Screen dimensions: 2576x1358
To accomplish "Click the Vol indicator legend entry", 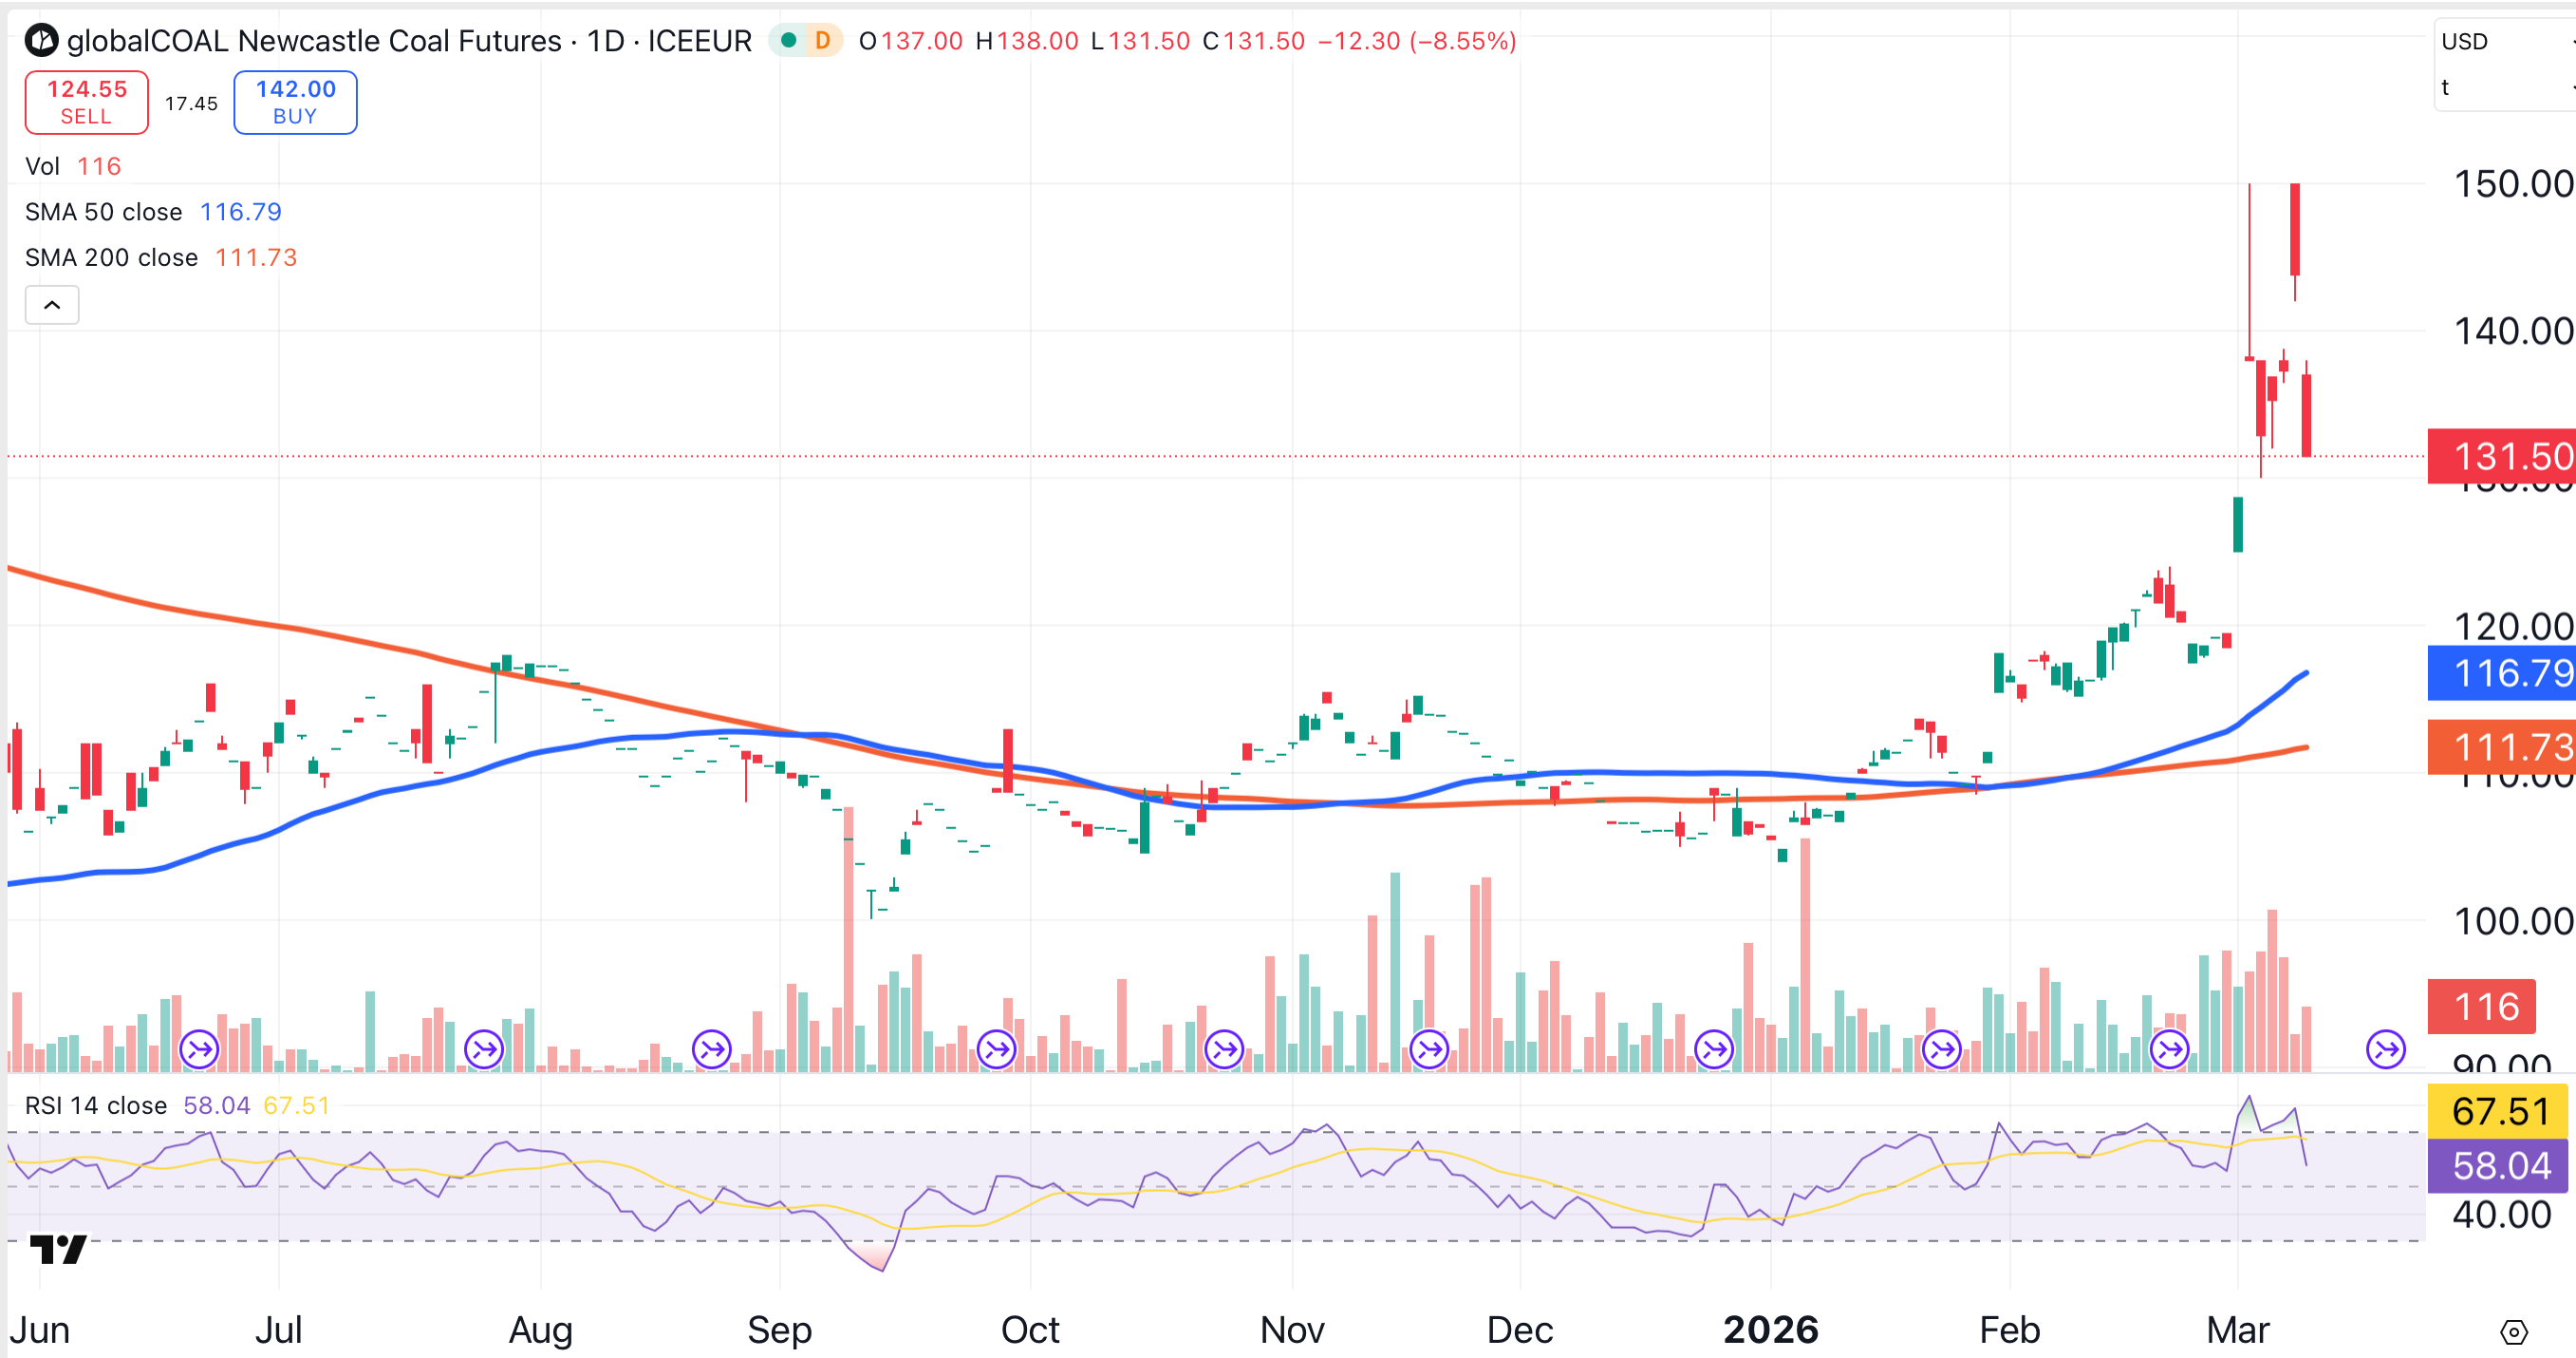I will tap(43, 166).
